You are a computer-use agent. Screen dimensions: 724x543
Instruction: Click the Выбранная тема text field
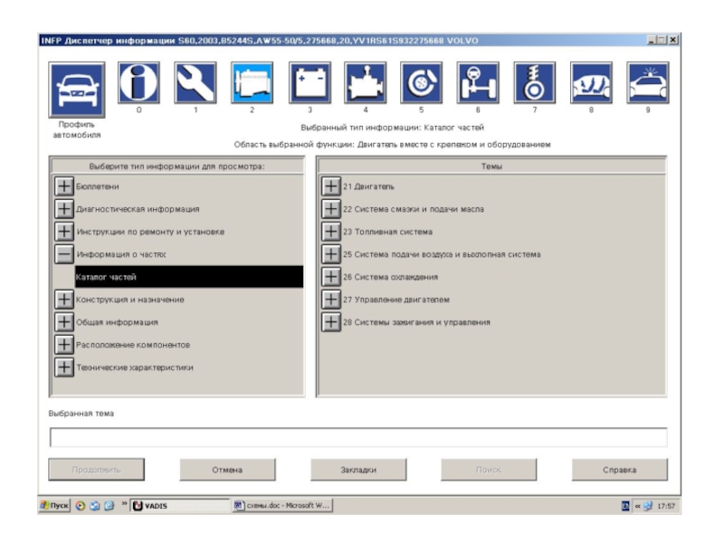point(358,437)
